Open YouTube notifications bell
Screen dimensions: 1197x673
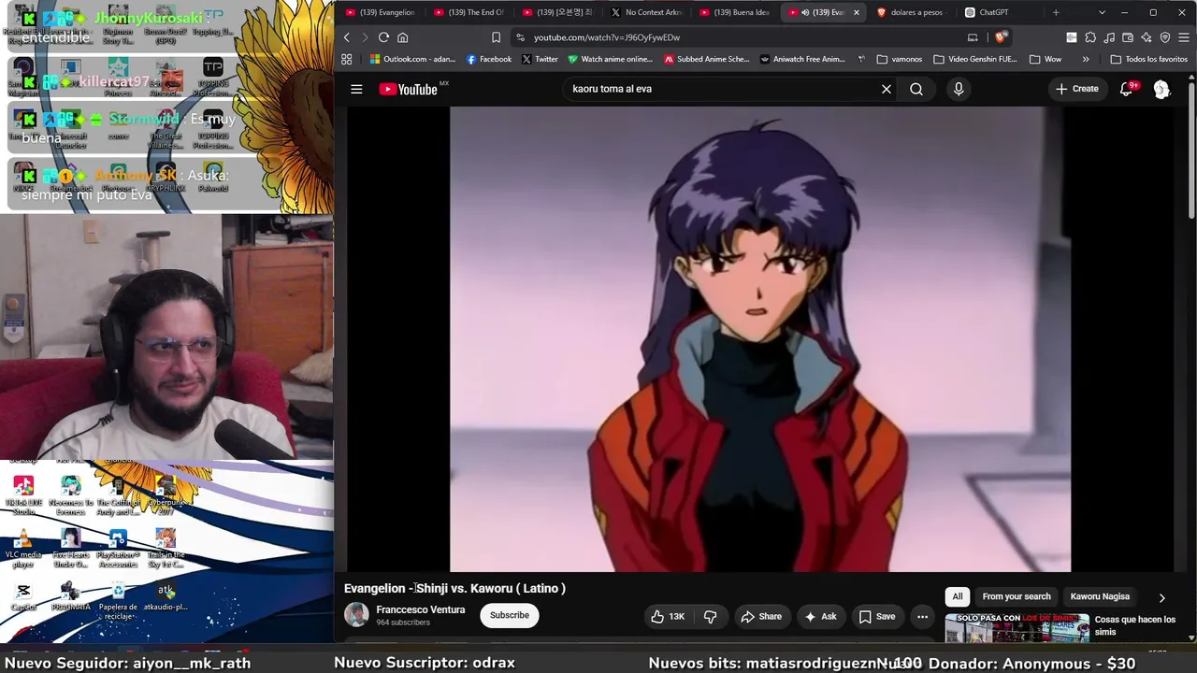tap(1127, 89)
